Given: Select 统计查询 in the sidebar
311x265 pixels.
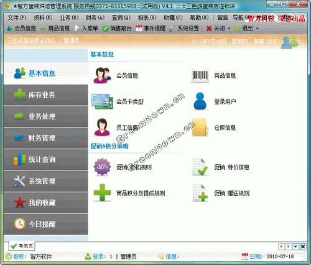Looking at the screenshot, I should (x=45, y=160).
